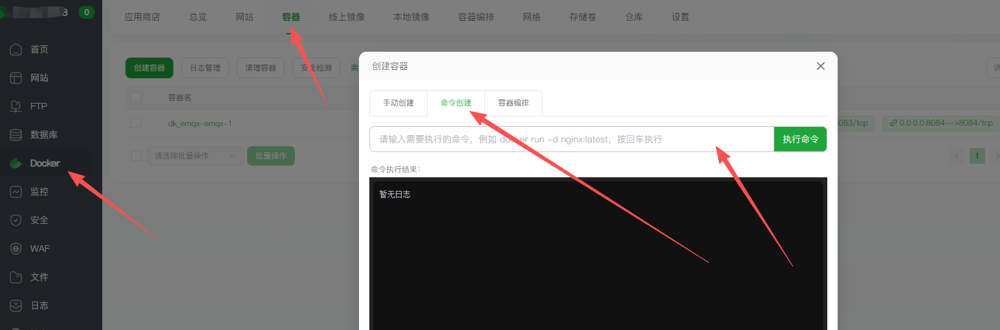Viewport: 1000px width, 330px height.
Task: Open 数据库 database icon in sidebar
Action: click(x=16, y=135)
